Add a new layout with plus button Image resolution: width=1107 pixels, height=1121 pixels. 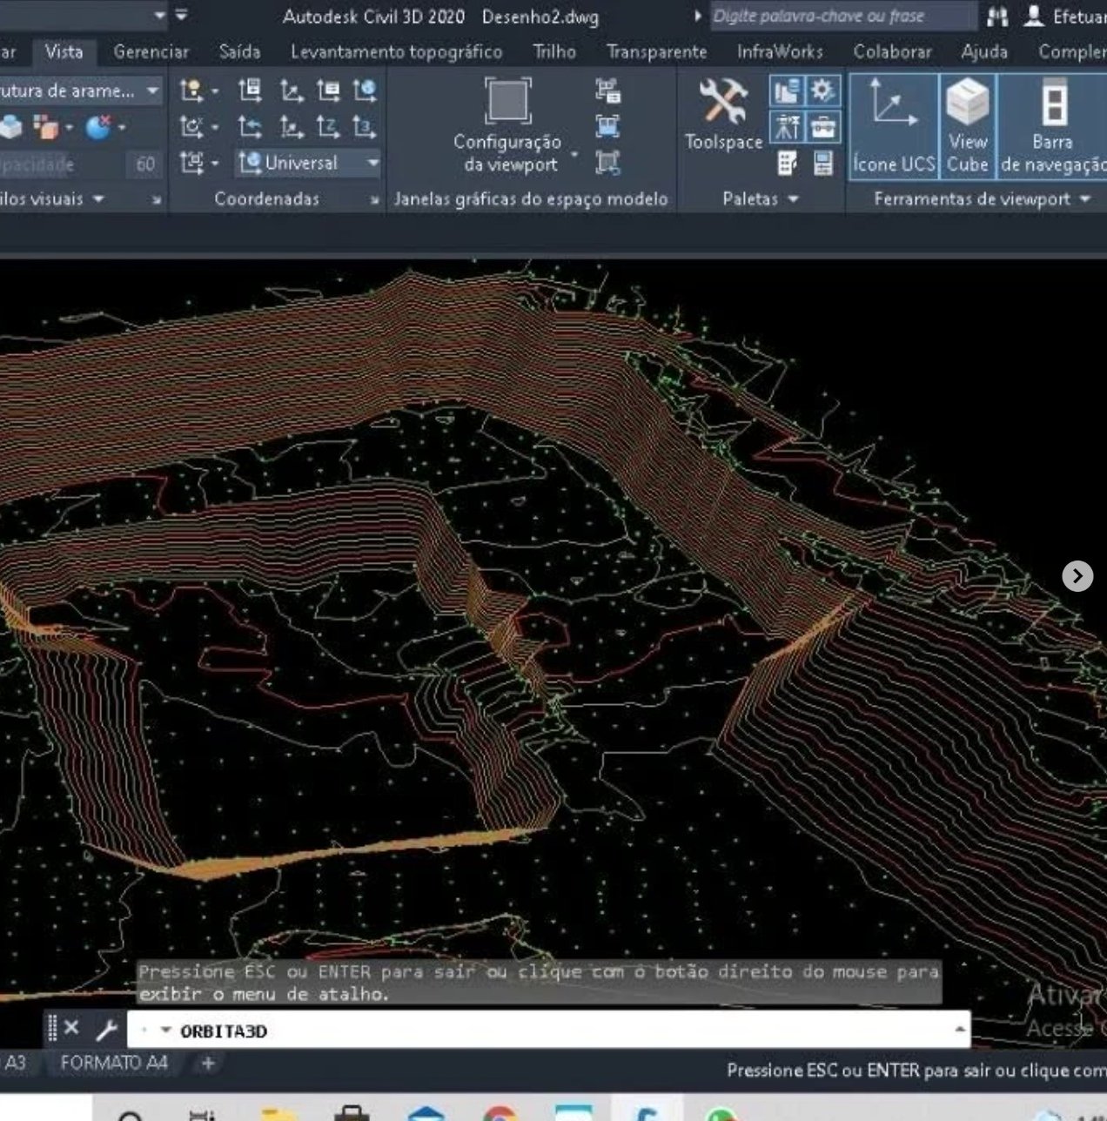tap(208, 1063)
